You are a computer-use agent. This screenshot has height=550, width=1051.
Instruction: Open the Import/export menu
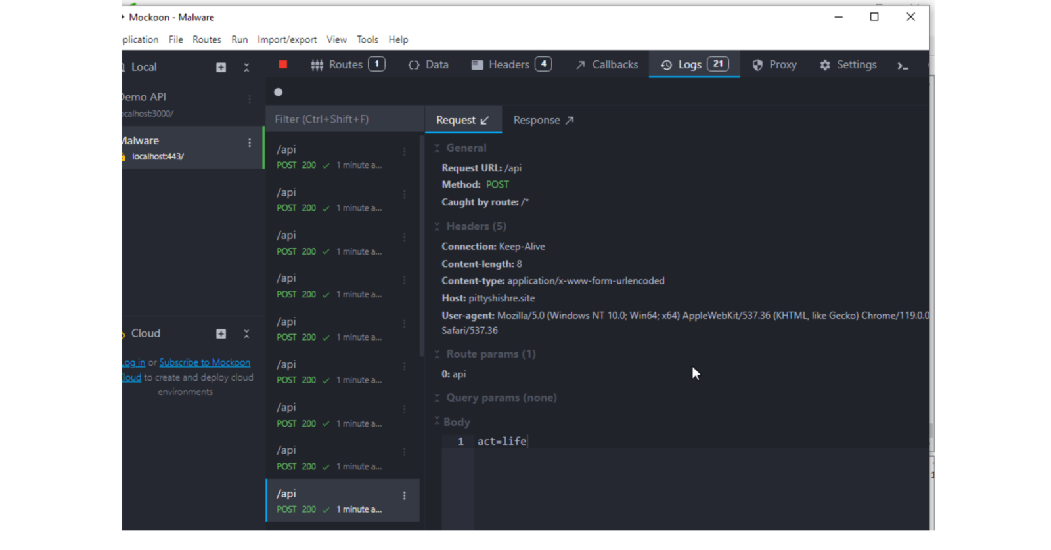point(287,39)
